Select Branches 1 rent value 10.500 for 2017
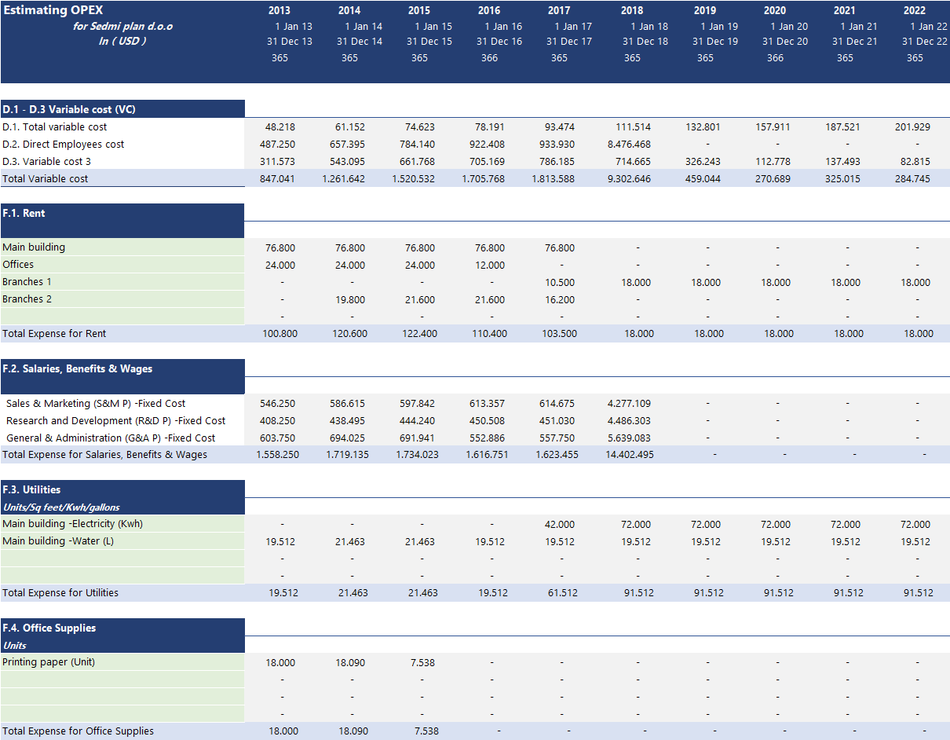 (559, 283)
